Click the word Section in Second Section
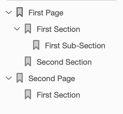 point(79,62)
